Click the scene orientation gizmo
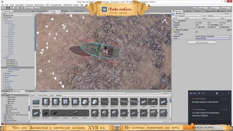 (x=165, y=20)
